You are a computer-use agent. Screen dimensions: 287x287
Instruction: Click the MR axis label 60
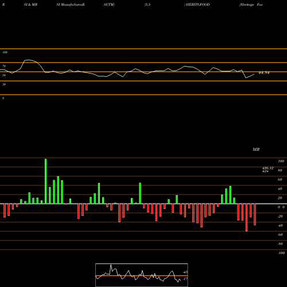280,180
